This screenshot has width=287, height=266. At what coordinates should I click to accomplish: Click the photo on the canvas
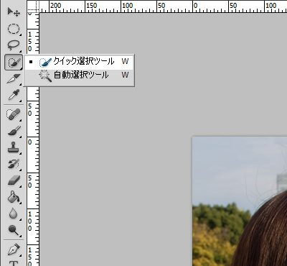tap(240, 201)
